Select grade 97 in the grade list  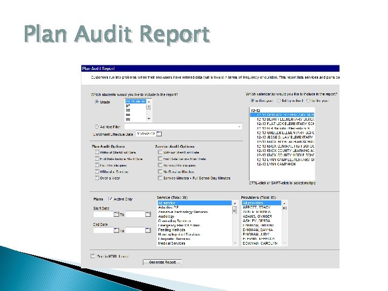click(136, 106)
